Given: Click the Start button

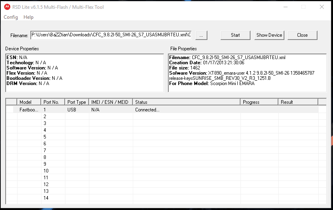Looking at the screenshot, I should tap(235, 35).
